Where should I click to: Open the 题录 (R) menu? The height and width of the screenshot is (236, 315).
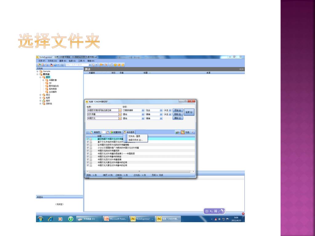63,61
